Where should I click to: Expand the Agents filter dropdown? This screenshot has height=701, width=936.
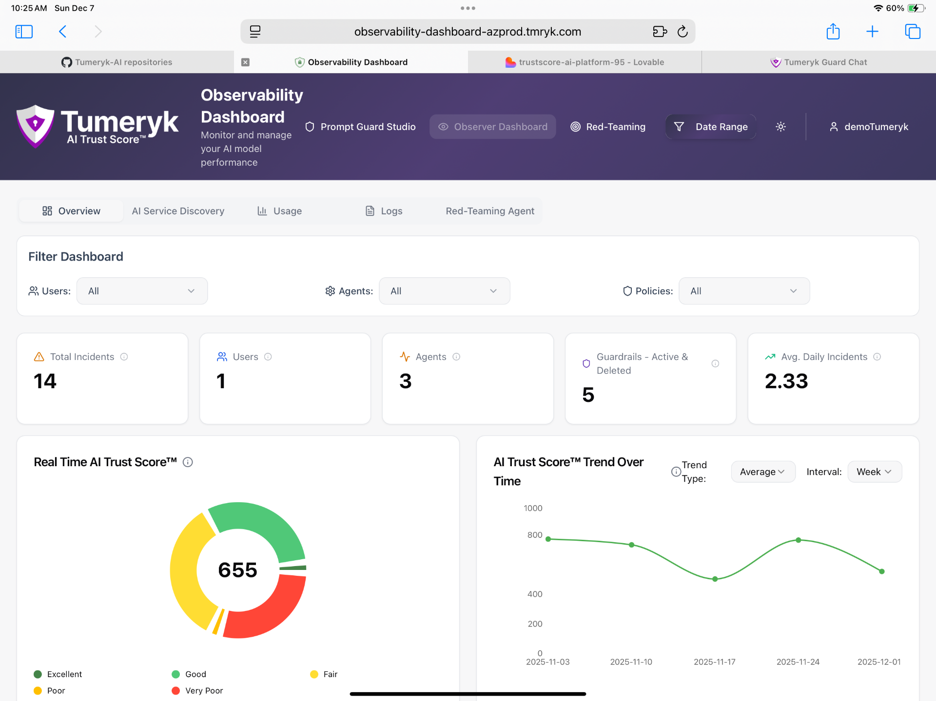[445, 291]
